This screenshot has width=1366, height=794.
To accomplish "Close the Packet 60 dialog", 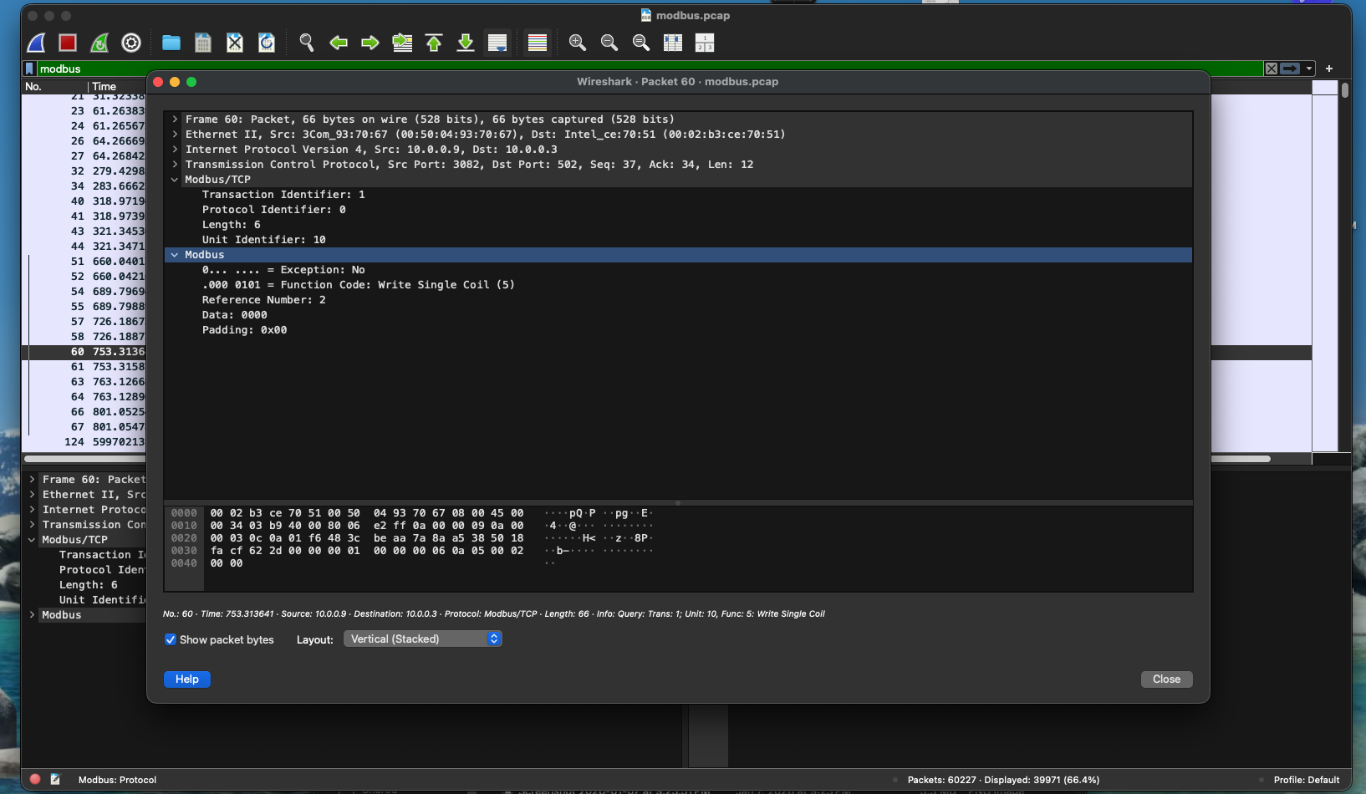I will 1165,679.
